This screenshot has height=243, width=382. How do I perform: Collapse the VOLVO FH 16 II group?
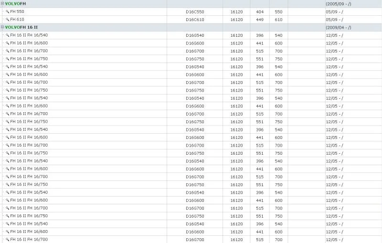click(x=2, y=27)
